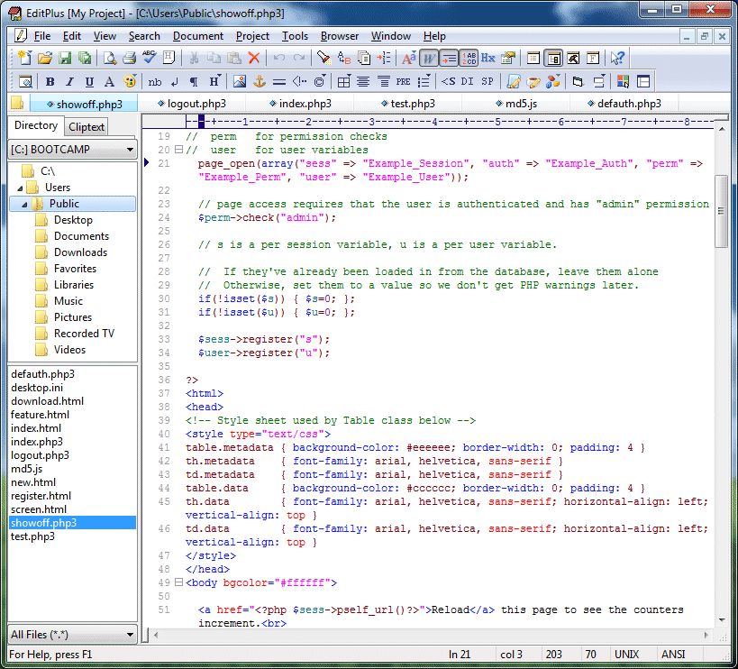Insert image with the picture icon
The width and height of the screenshot is (738, 669).
(239, 82)
